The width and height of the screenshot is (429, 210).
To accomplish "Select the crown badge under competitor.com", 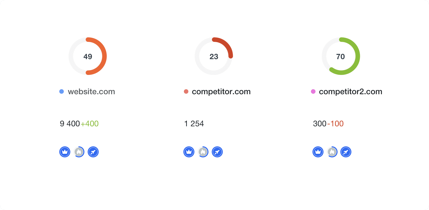I will [x=189, y=152].
